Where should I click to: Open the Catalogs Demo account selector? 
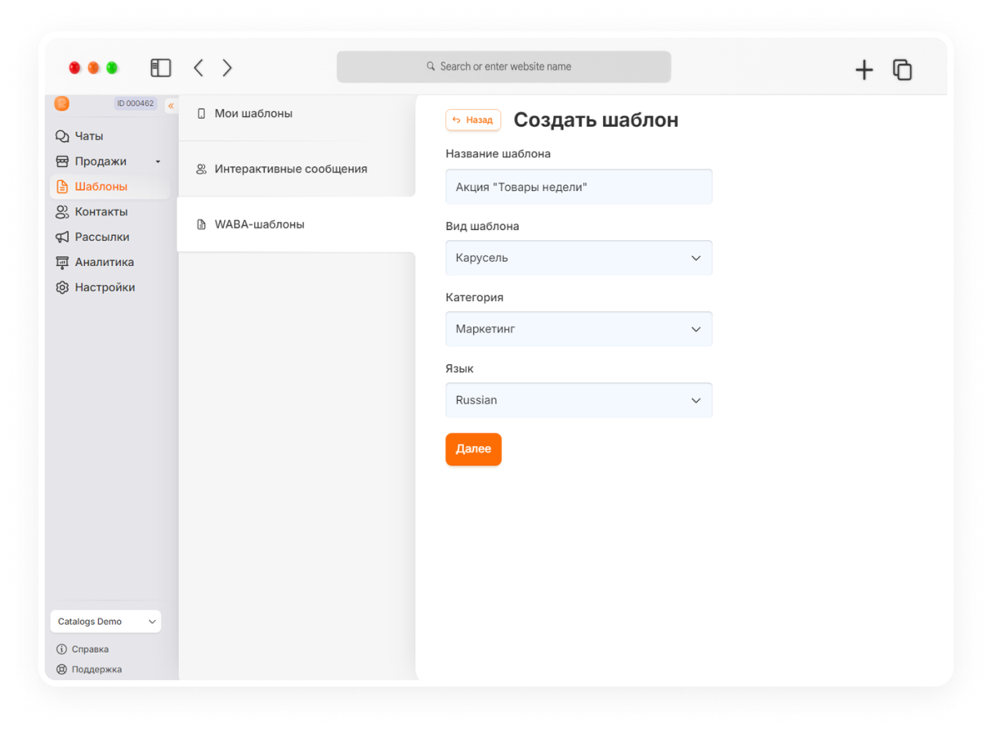click(106, 621)
